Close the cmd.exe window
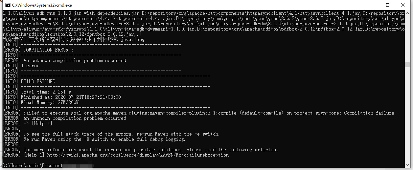 pyautogui.click(x=403, y=5)
